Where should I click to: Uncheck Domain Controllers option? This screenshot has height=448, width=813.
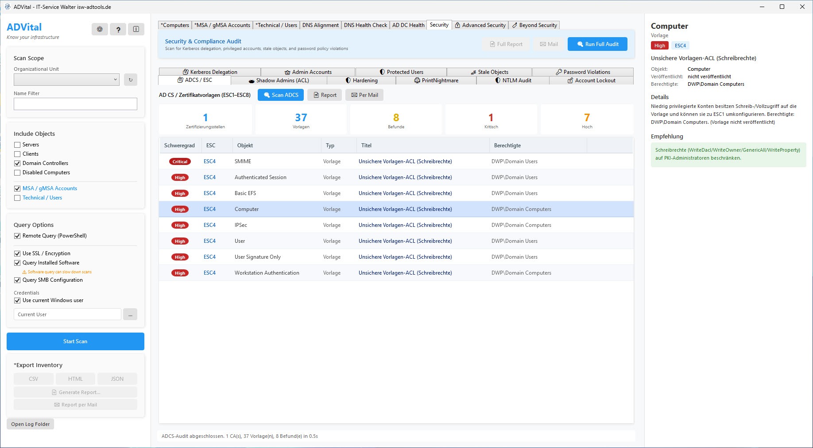coord(17,163)
